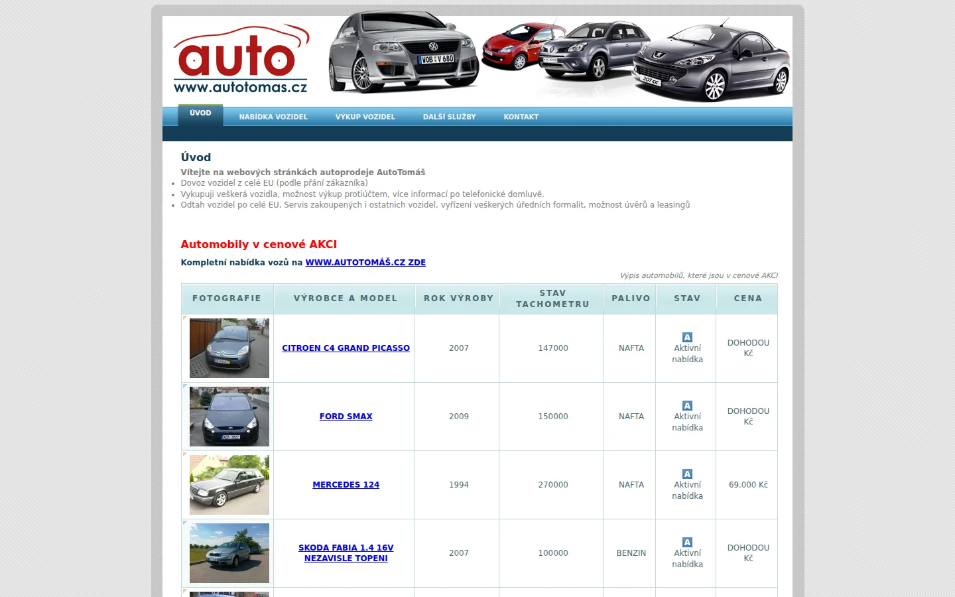Click the 100000 mileage cell
This screenshot has width=955, height=597.
click(552, 553)
